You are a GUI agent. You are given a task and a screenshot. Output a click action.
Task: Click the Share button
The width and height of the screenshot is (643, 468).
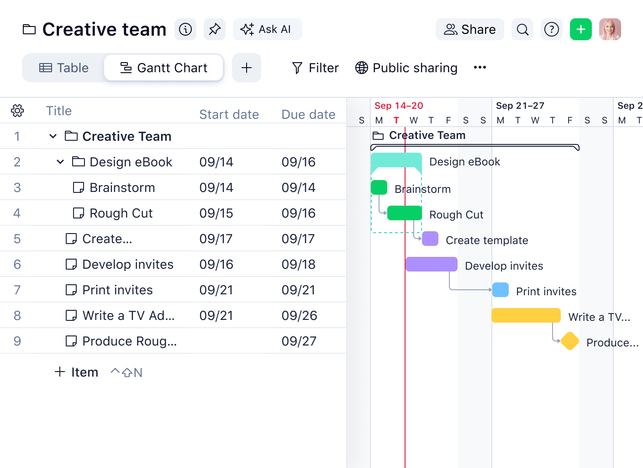pos(469,29)
